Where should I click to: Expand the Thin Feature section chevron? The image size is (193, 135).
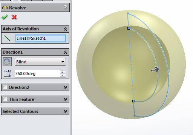tap(65, 99)
